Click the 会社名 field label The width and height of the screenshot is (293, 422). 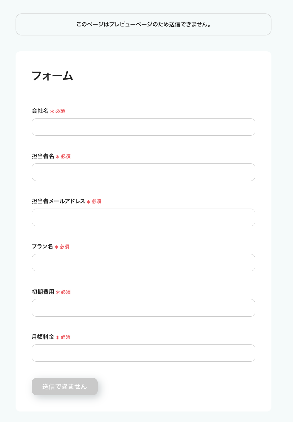pos(40,111)
